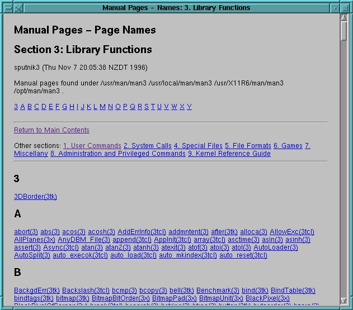The image size is (353, 310).
Task: Open the abort(3) man page
Action: click(x=26, y=232)
